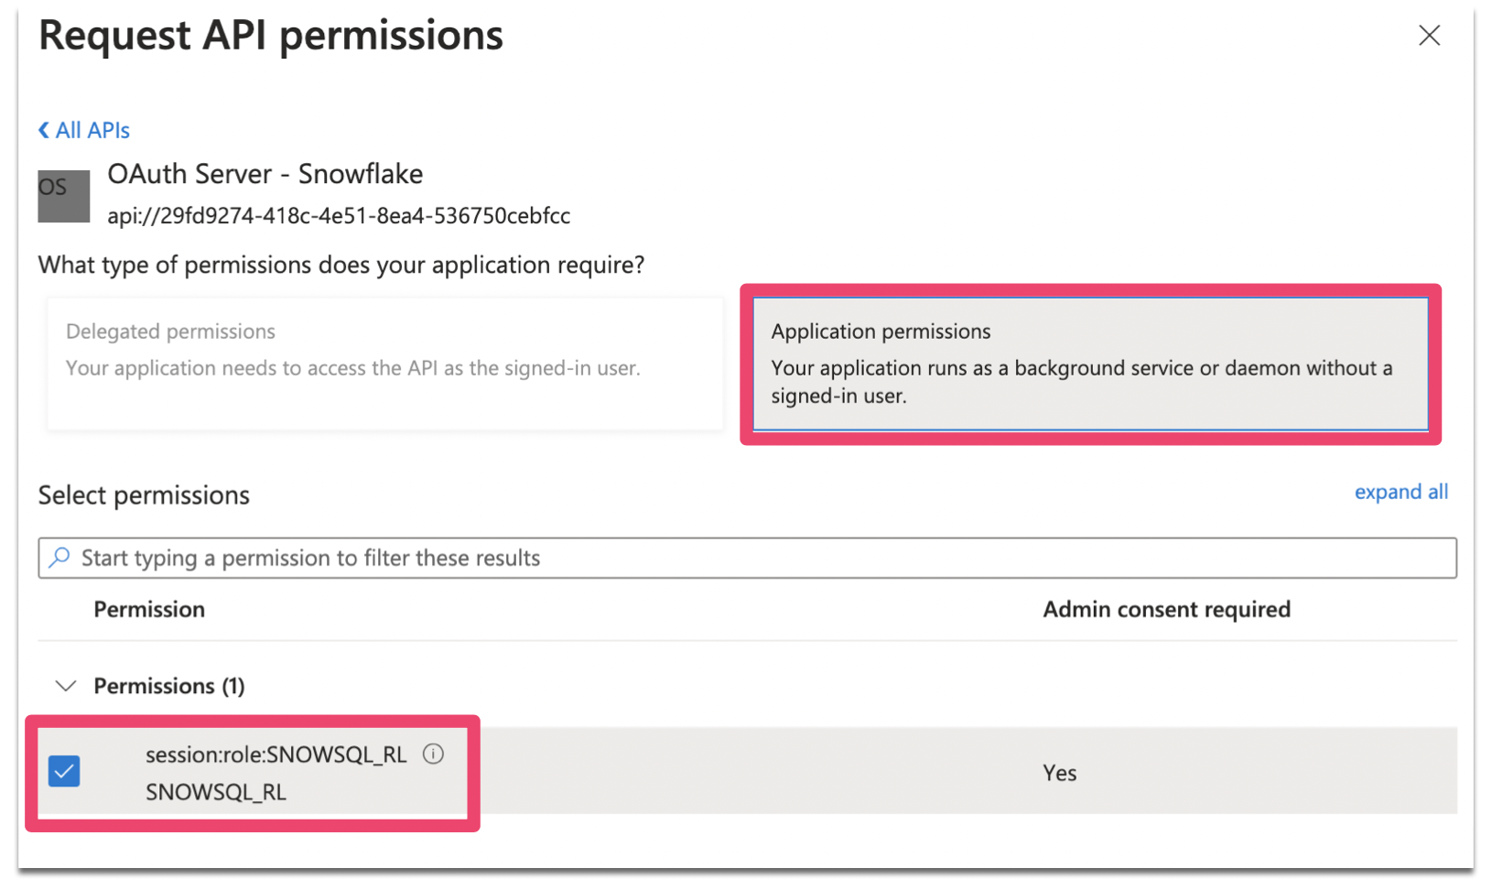This screenshot has width=1492, height=890.
Task: Click the info icon next to session:role:SNOWSQL_RL
Action: 433,754
